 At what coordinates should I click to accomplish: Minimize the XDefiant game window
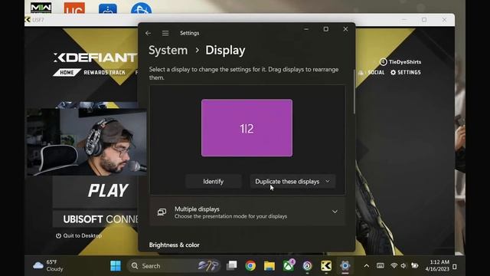404,20
